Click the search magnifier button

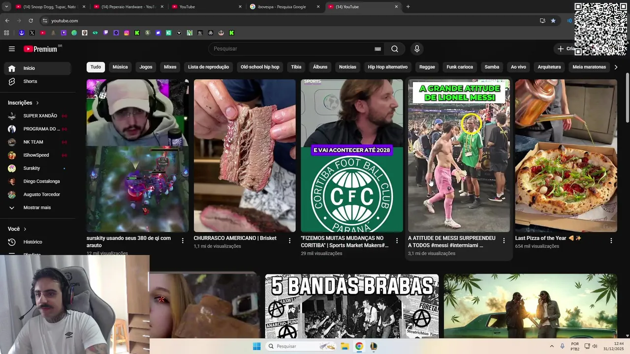pyautogui.click(x=395, y=49)
